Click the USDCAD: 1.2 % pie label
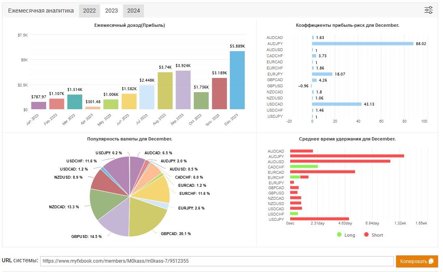Image resolution: width=443 pixels, height=272 pixels. [74, 169]
